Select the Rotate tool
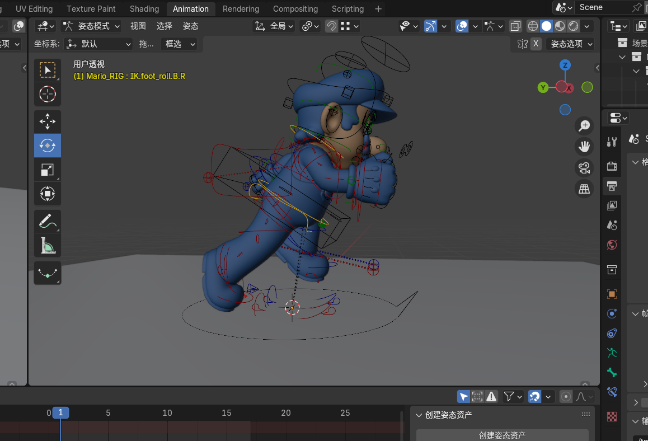Viewport: 648px width, 441px height. click(48, 146)
